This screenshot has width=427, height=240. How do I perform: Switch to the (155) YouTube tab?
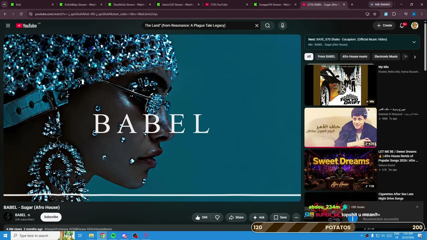coord(226,5)
